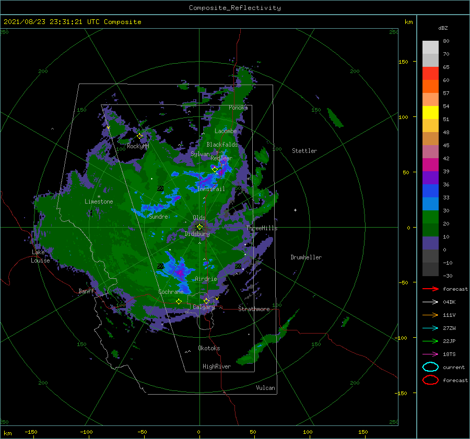
Task: Click the Sylvan label
Action: click(200, 154)
